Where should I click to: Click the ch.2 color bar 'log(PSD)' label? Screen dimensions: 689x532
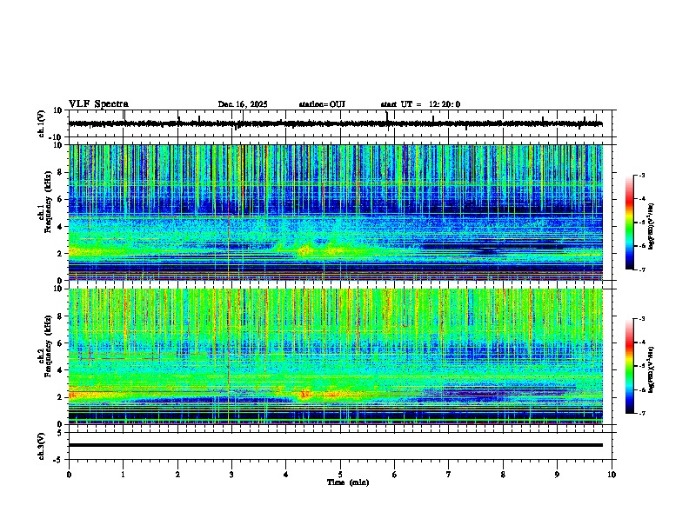[x=652, y=369]
